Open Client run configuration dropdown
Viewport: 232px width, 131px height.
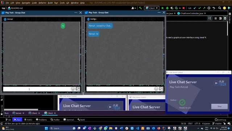pos(152,8)
